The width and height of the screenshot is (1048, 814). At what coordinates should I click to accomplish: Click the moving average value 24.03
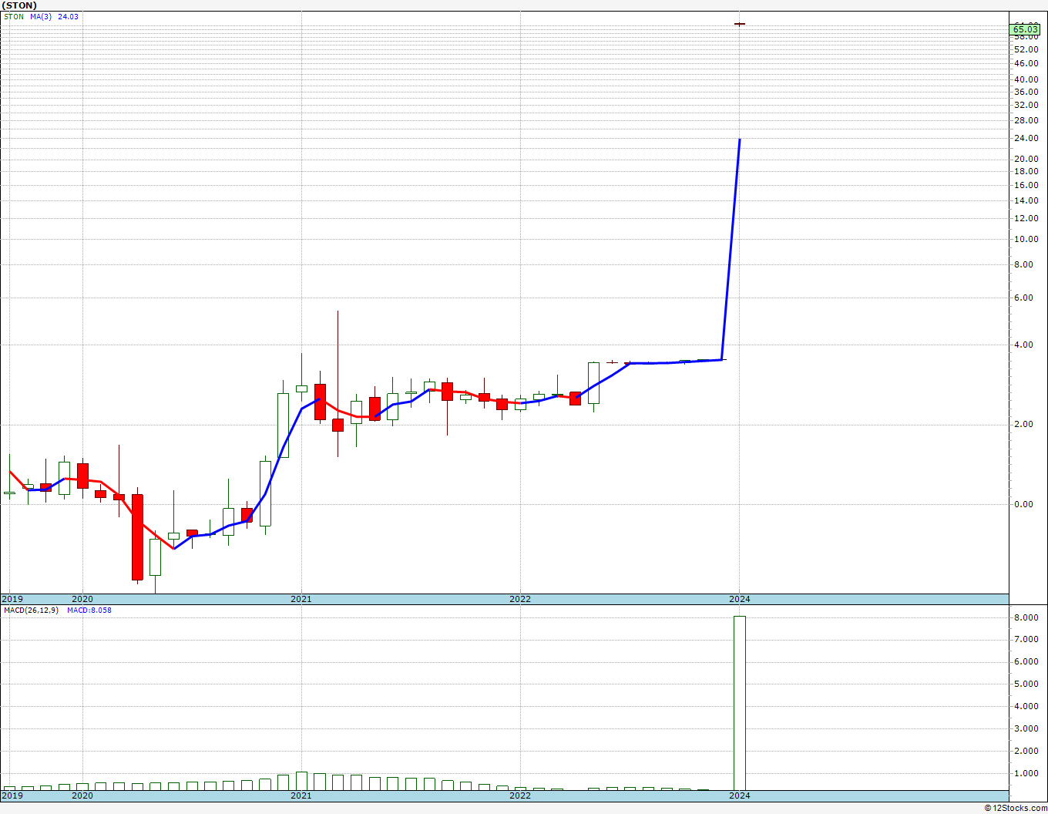point(69,17)
